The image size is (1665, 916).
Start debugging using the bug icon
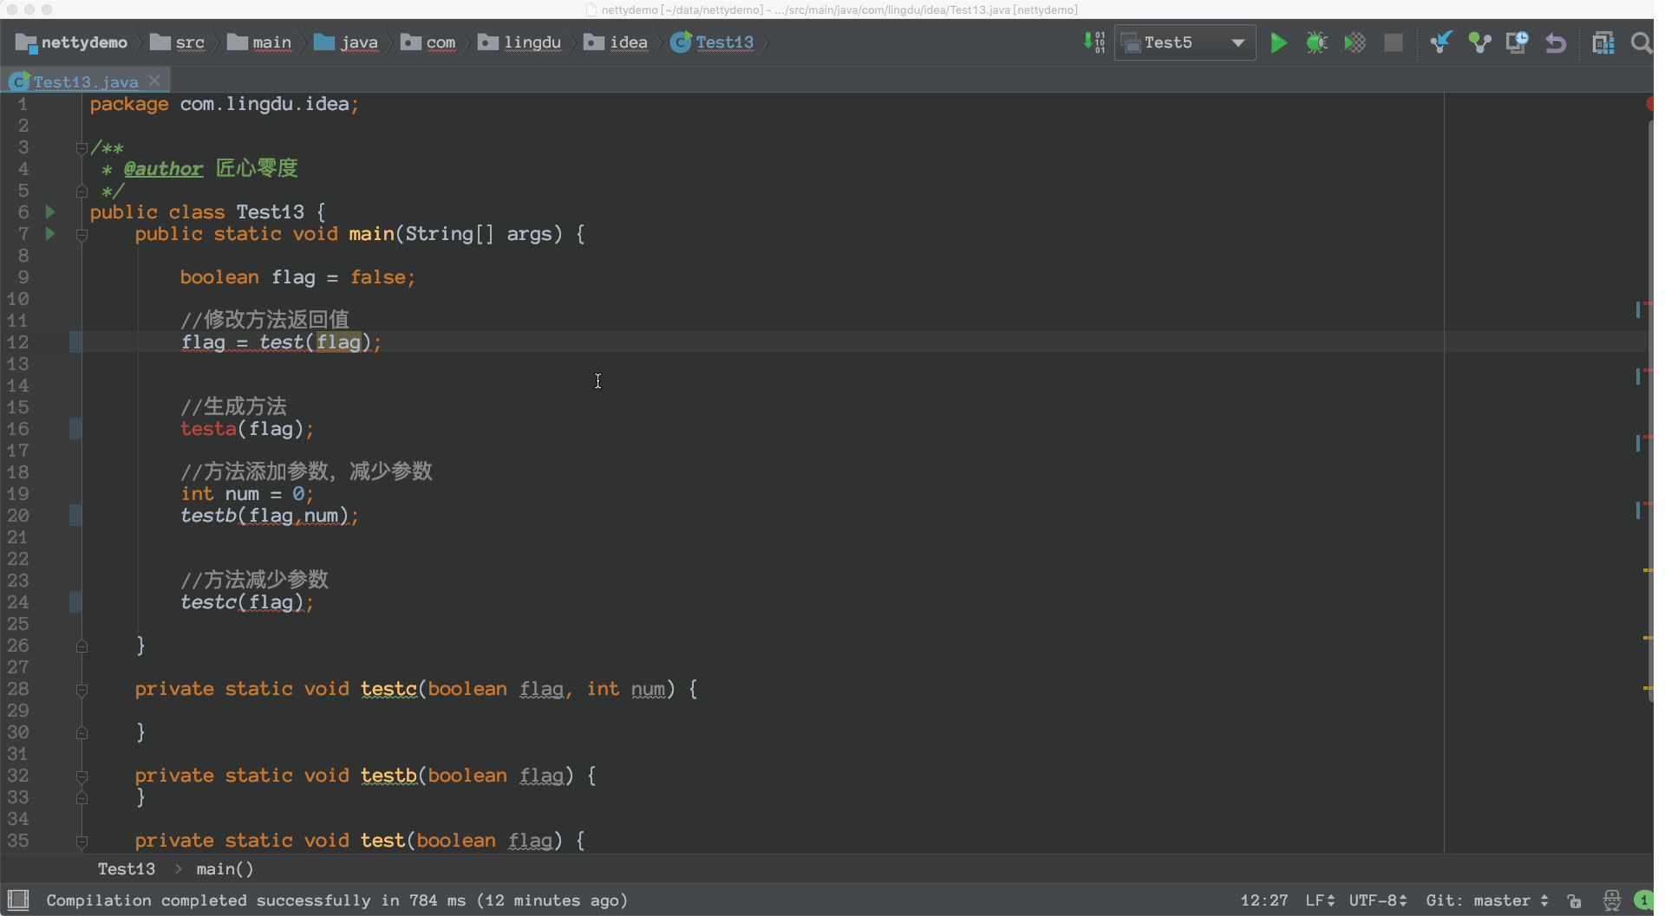point(1316,42)
